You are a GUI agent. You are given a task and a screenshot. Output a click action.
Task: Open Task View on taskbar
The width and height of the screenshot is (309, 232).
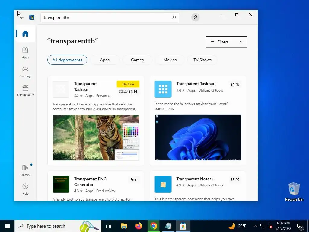click(x=109, y=226)
